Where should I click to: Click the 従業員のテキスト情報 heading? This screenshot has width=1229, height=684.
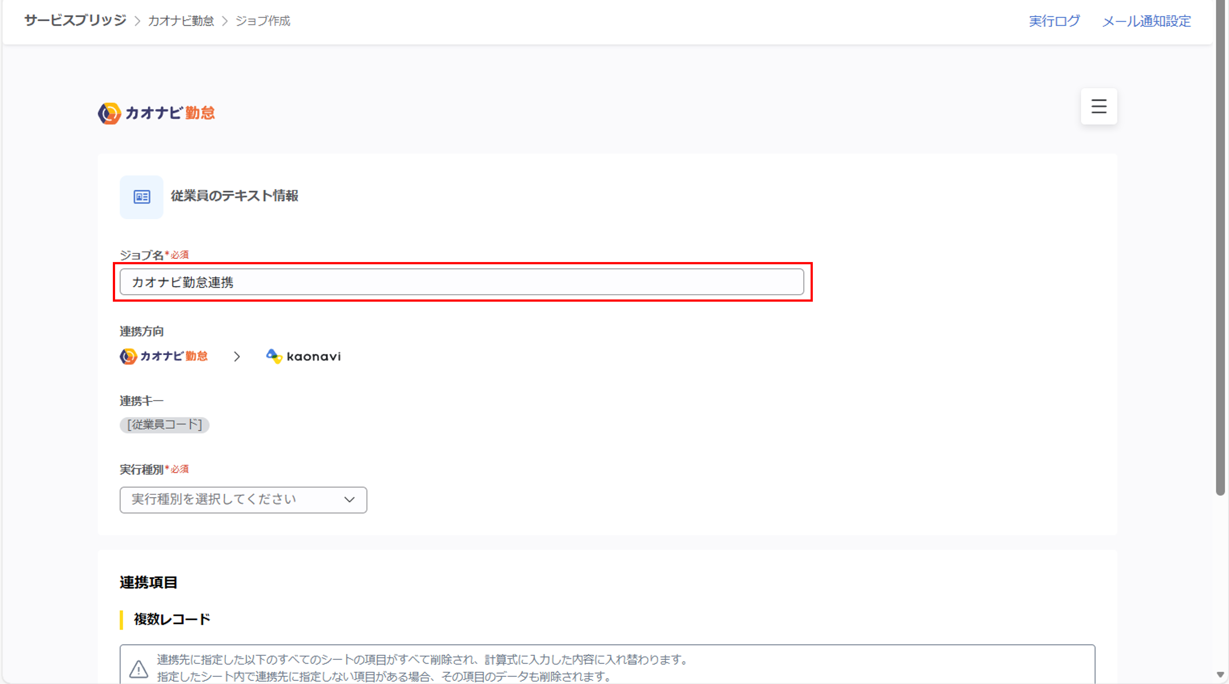[235, 196]
